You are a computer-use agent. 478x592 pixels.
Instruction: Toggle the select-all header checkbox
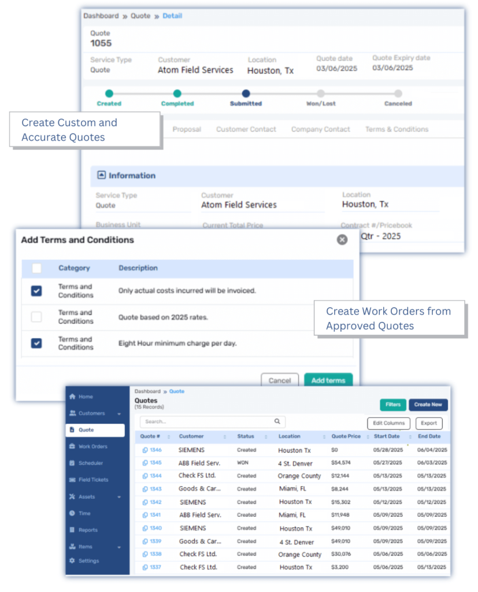point(36,268)
